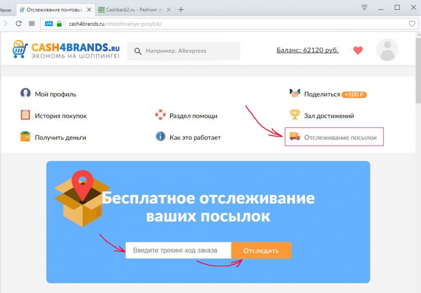The image size is (421, 293).
Task: Open the История покупок link
Action: click(x=61, y=116)
